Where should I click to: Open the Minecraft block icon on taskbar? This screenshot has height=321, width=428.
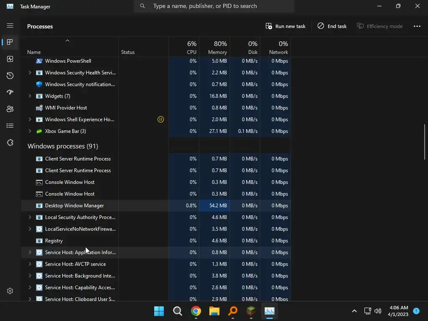(251, 311)
